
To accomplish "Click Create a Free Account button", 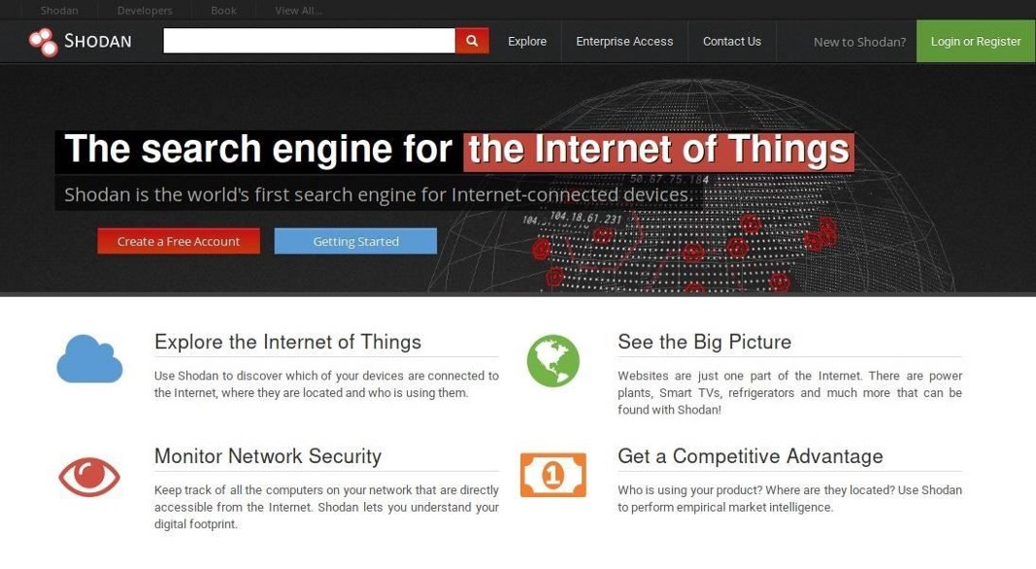I will pyautogui.click(x=179, y=241).
